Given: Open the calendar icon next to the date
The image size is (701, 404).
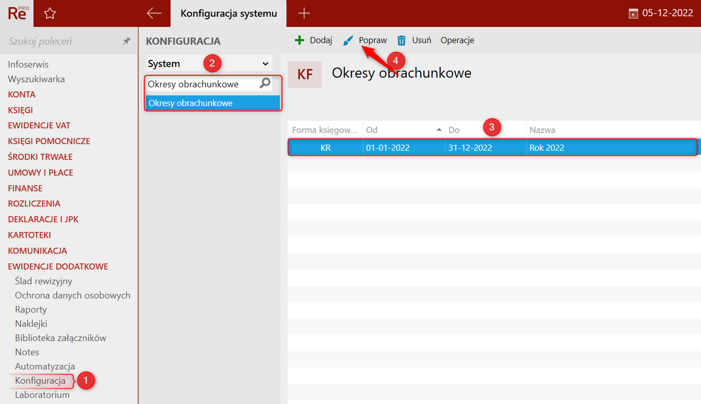Looking at the screenshot, I should pyautogui.click(x=633, y=14).
